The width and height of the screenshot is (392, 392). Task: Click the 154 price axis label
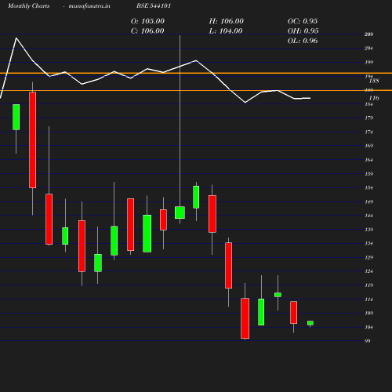[368, 187]
